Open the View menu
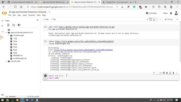Screen dimensions: 181x102 pyautogui.click(x=19, y=15)
